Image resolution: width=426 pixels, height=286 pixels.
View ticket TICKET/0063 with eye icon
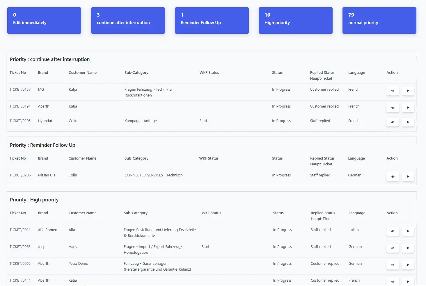(393, 248)
